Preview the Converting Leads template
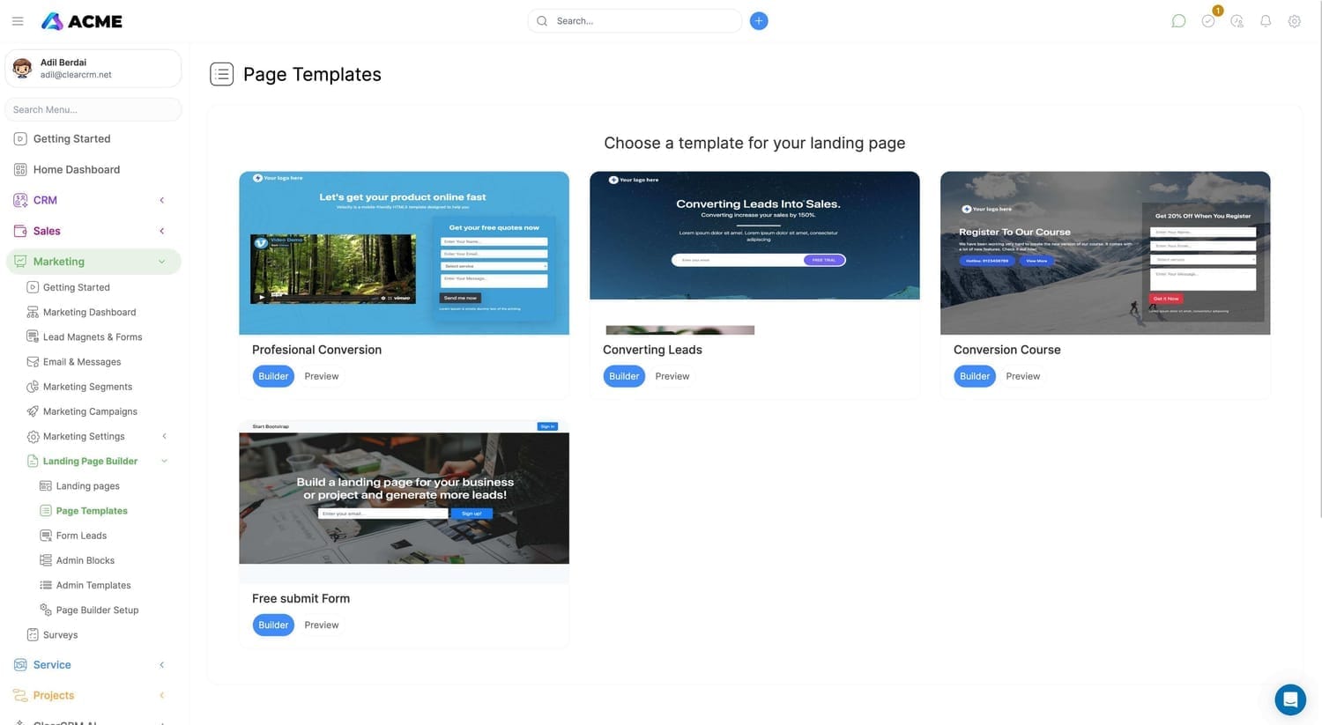The width and height of the screenshot is (1322, 725). click(x=672, y=376)
